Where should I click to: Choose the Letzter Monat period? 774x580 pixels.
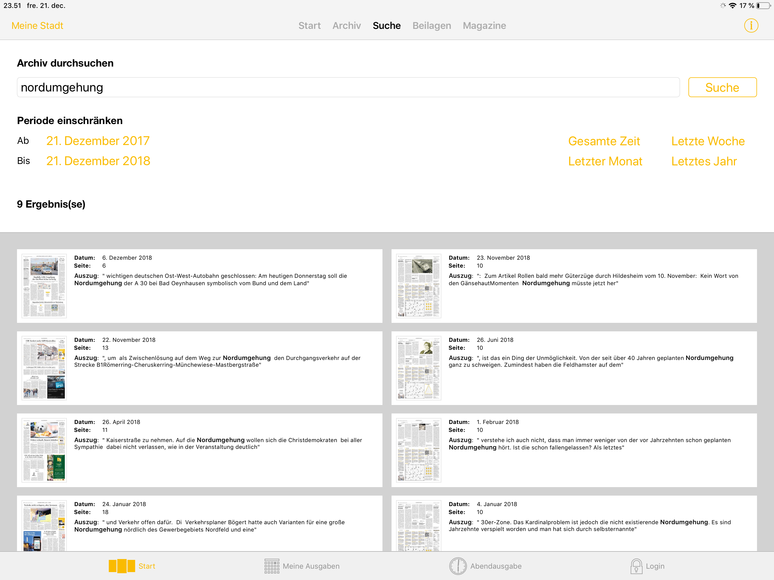click(x=605, y=161)
